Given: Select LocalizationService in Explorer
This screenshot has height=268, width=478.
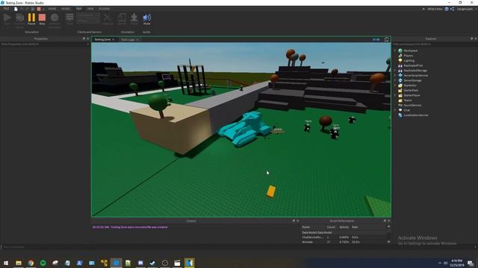Looking at the screenshot, I should [x=415, y=115].
